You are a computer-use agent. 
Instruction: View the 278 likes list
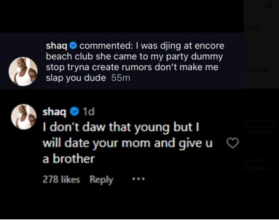pos(61,180)
